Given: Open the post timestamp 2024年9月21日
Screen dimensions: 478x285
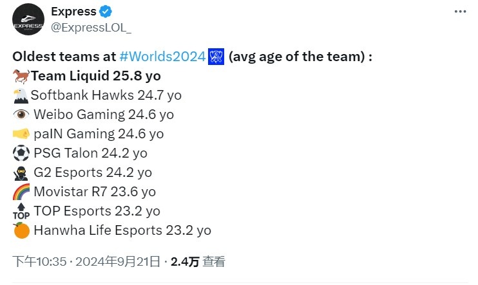Looking at the screenshot, I should (118, 262).
